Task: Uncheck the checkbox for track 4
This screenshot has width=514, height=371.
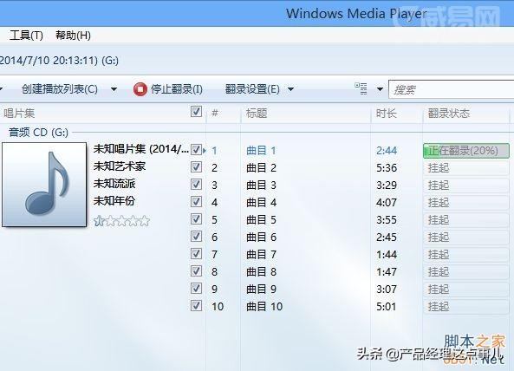Action: (196, 202)
